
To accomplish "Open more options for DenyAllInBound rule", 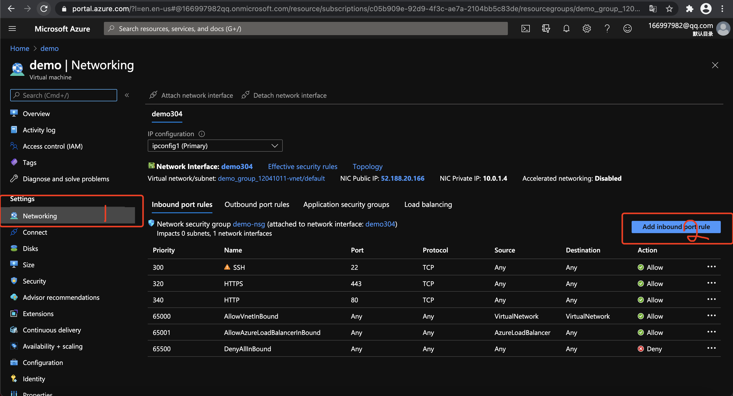I will 711,348.
